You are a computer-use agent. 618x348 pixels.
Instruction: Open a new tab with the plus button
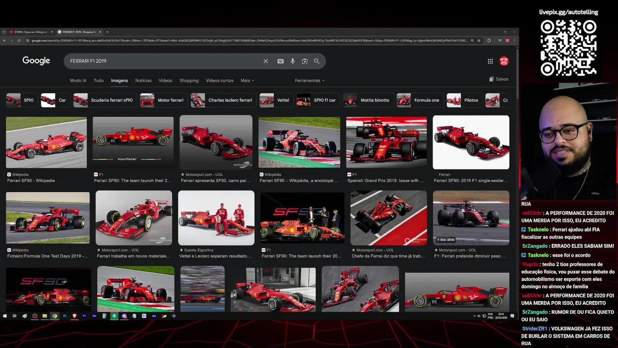(x=107, y=32)
